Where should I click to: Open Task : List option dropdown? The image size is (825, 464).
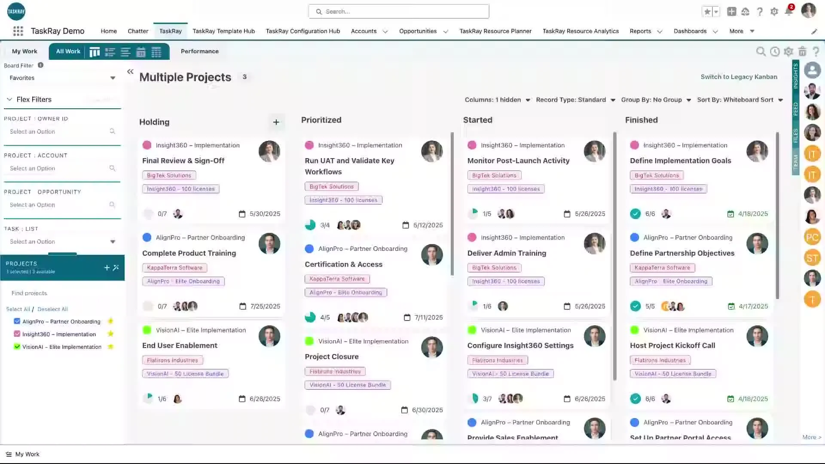tap(62, 241)
